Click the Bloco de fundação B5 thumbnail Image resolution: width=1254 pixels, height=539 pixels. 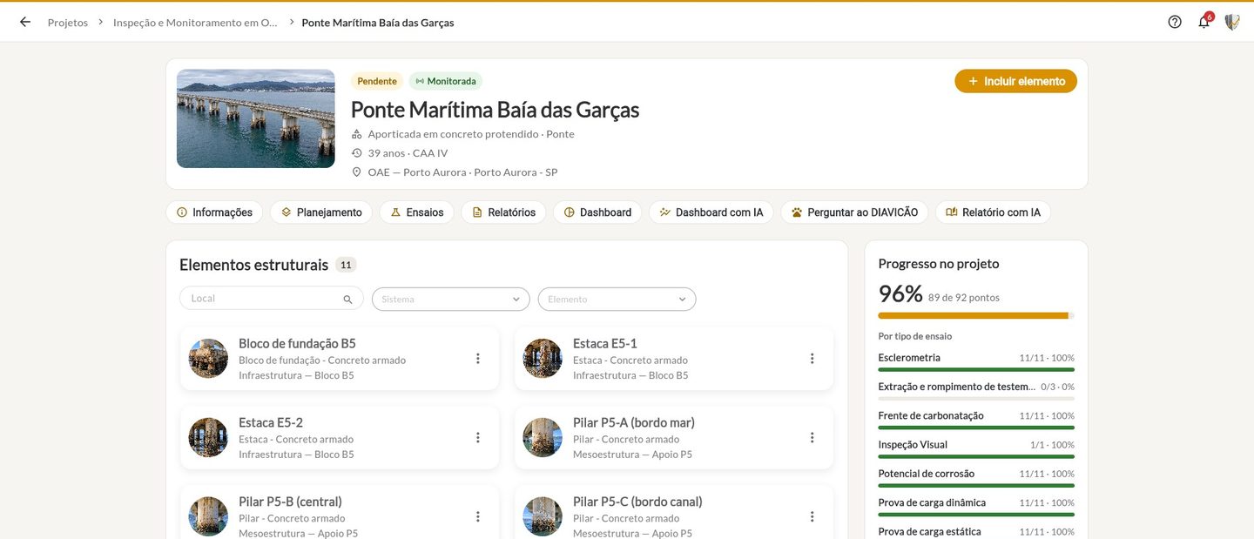click(x=208, y=359)
